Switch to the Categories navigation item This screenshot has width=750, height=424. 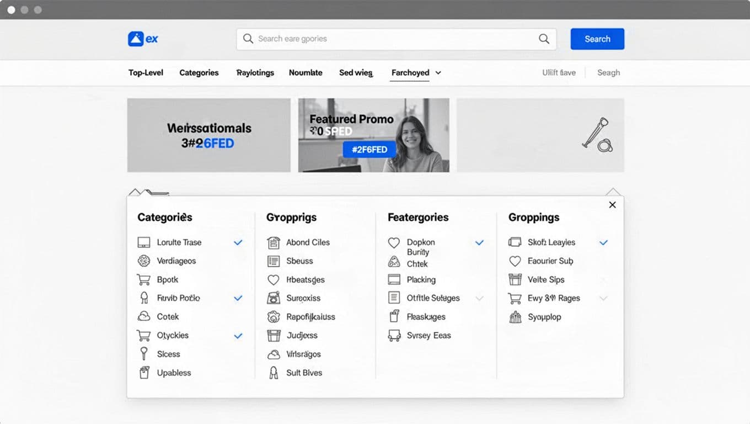click(199, 72)
